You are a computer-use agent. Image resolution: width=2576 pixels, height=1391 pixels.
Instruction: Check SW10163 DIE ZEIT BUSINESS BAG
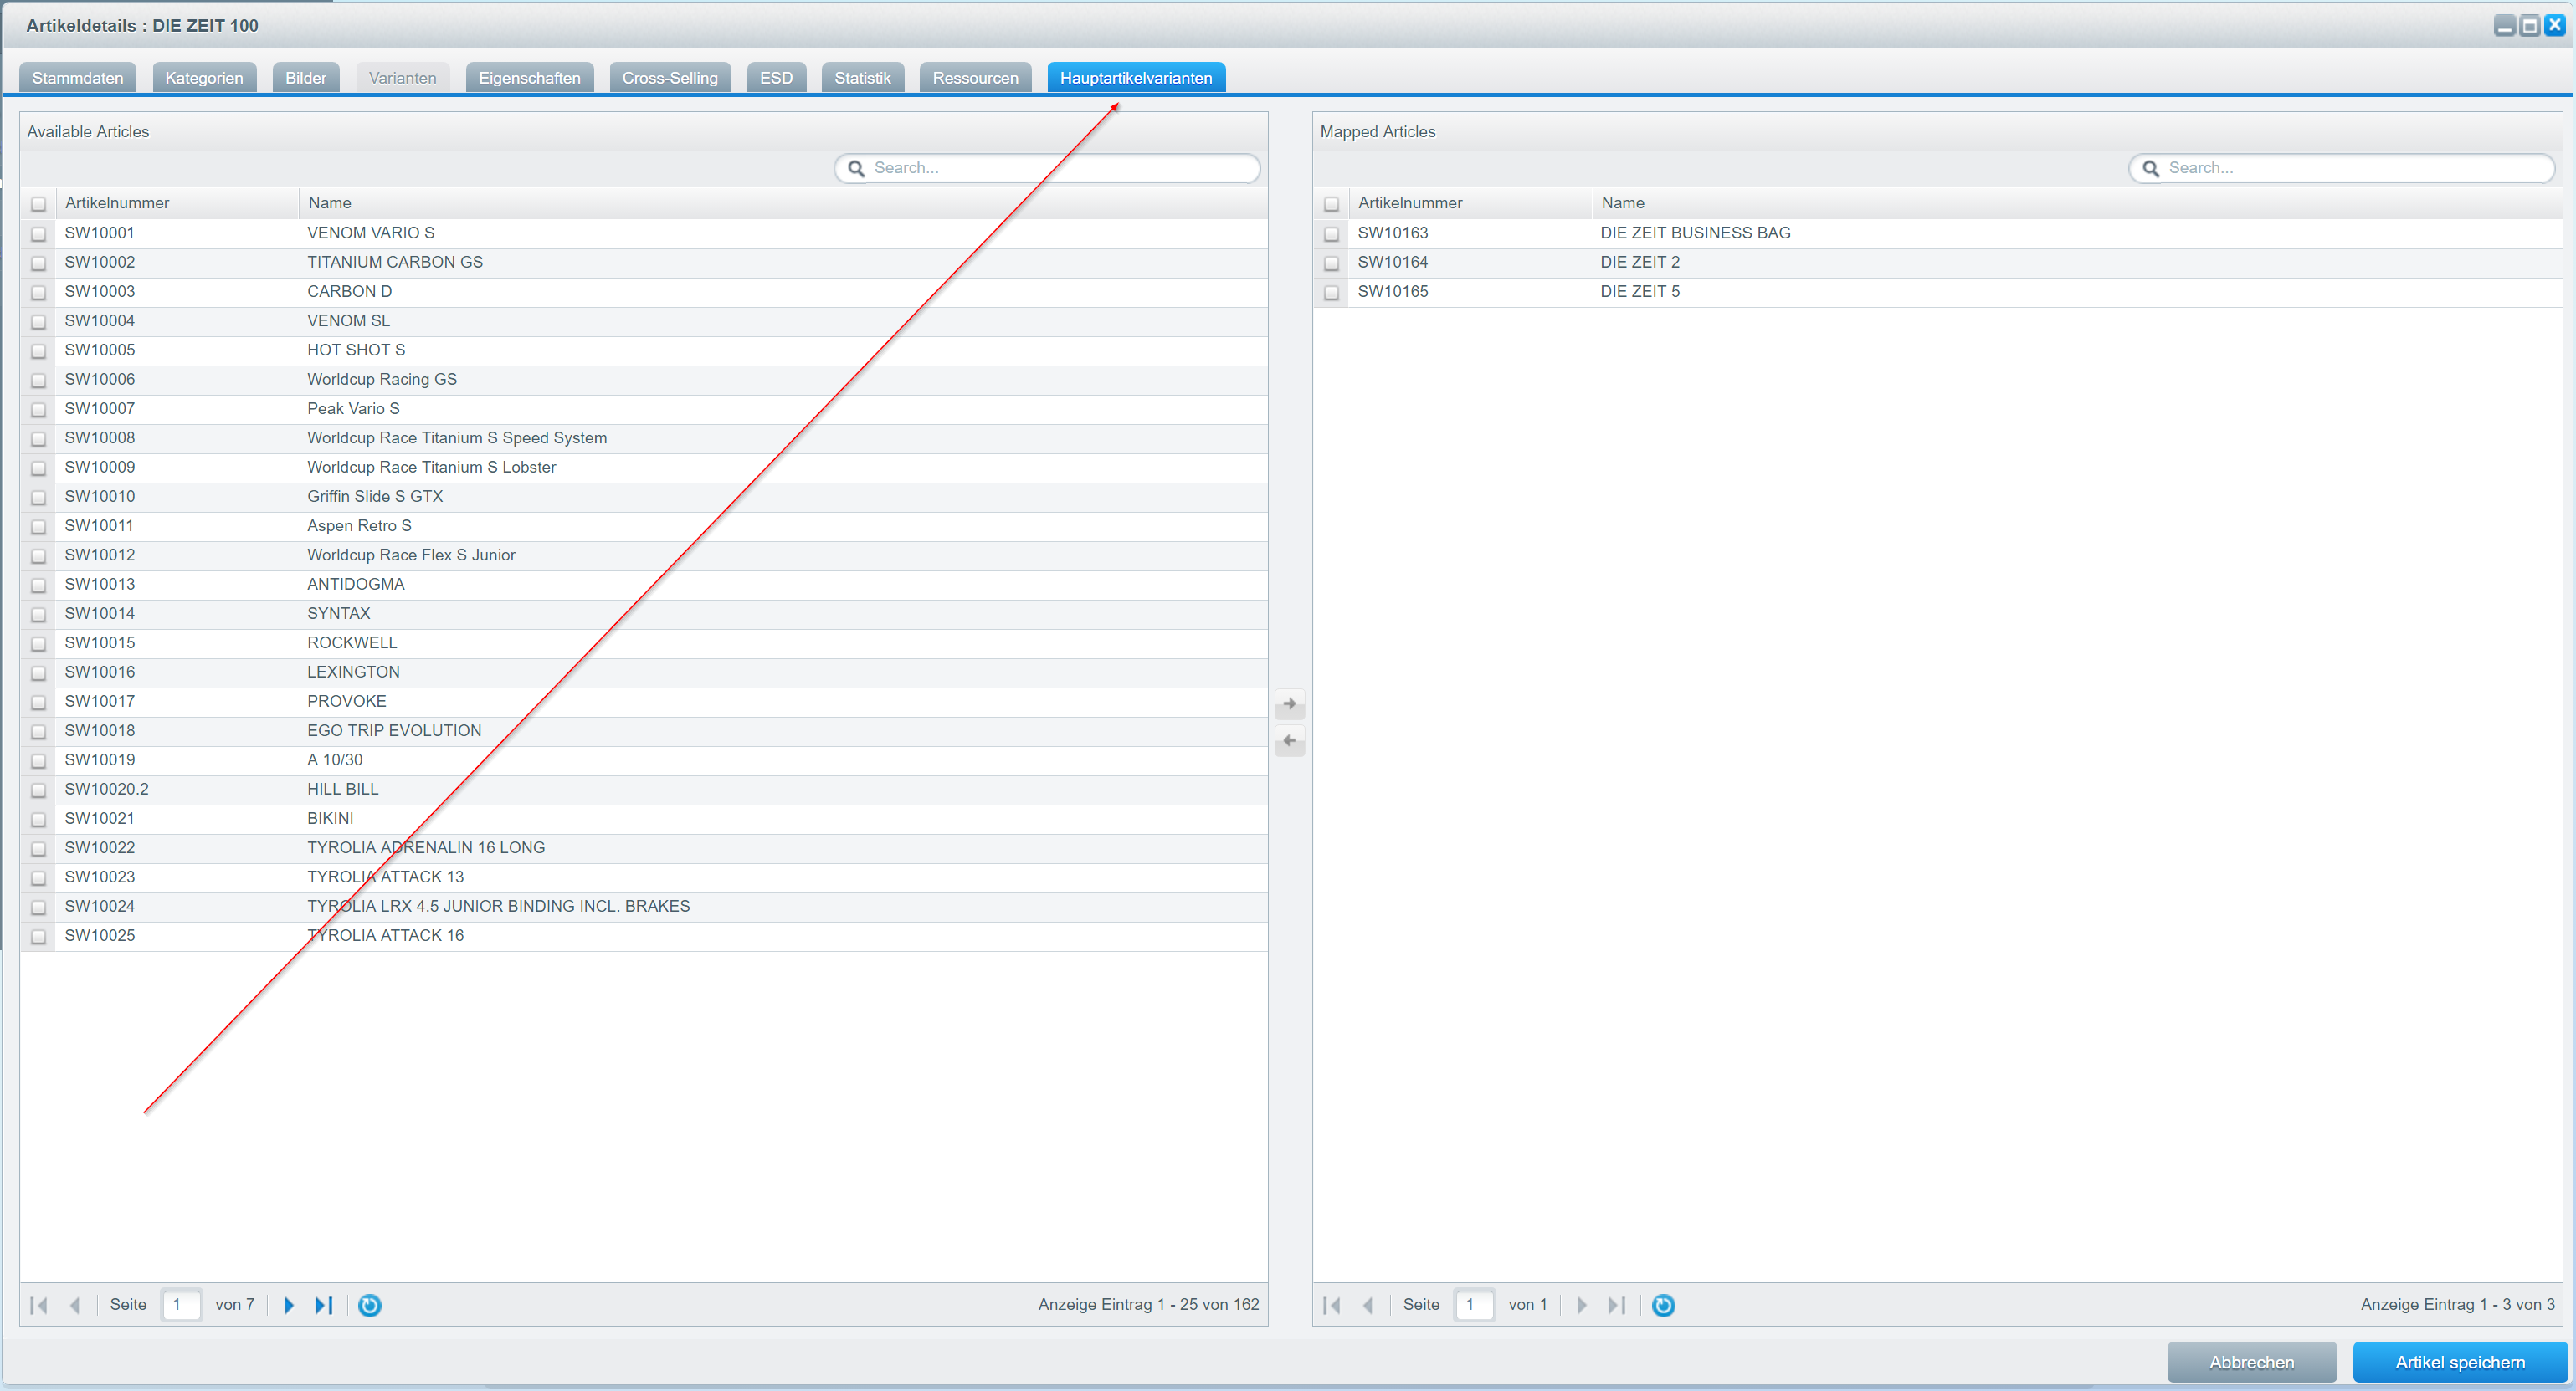[x=1331, y=234]
